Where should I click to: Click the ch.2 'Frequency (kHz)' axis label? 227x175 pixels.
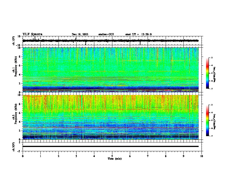point(16,114)
